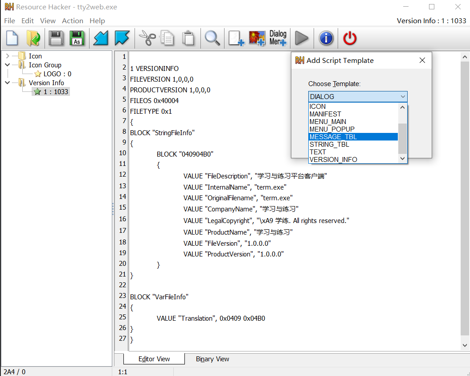
Task: Open the Edit menu
Action: [x=28, y=21]
